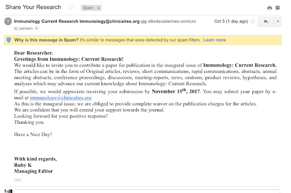Expand trimmed content ellipsis button
291x193 pixels.
(18, 180)
